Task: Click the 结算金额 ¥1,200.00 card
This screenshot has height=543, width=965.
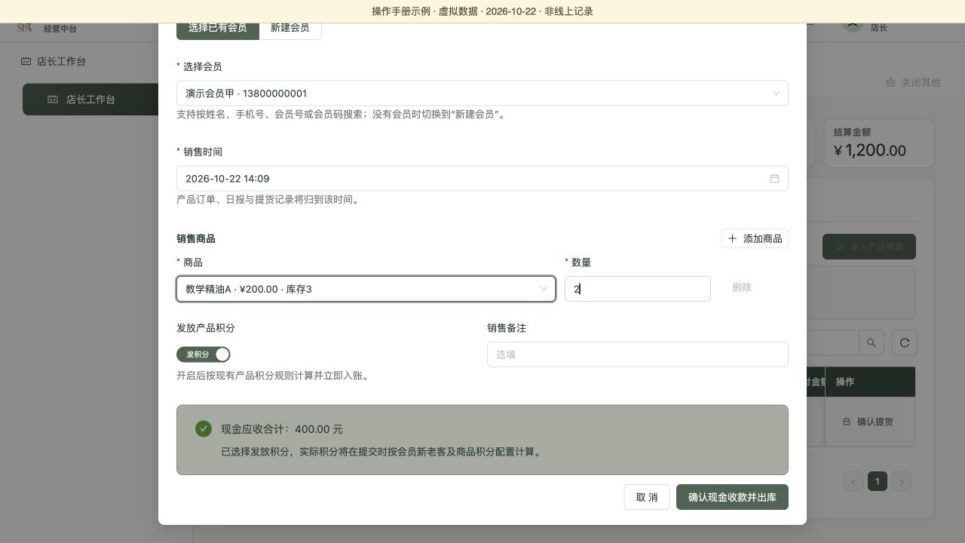Action: coord(879,143)
